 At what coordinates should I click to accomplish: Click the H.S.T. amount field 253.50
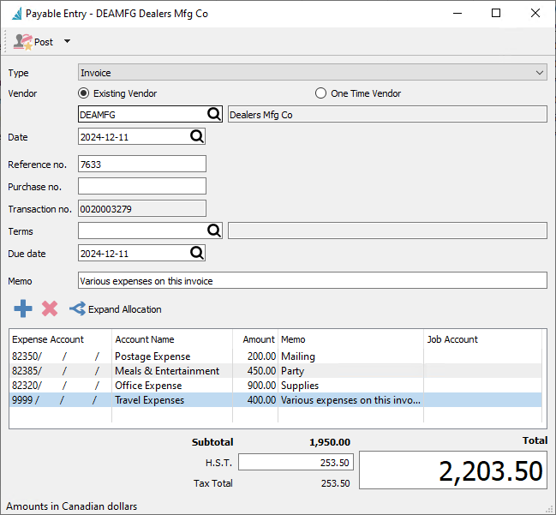[x=296, y=462]
